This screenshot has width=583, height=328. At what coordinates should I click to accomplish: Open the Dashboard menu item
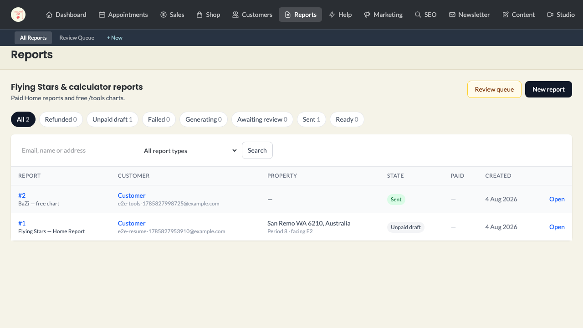[x=66, y=15]
